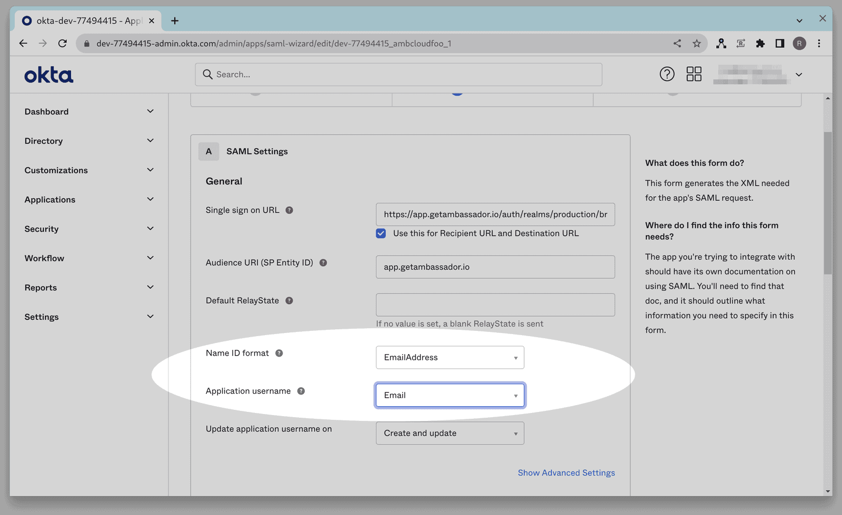Open the Update application username on dropdown

pos(450,433)
